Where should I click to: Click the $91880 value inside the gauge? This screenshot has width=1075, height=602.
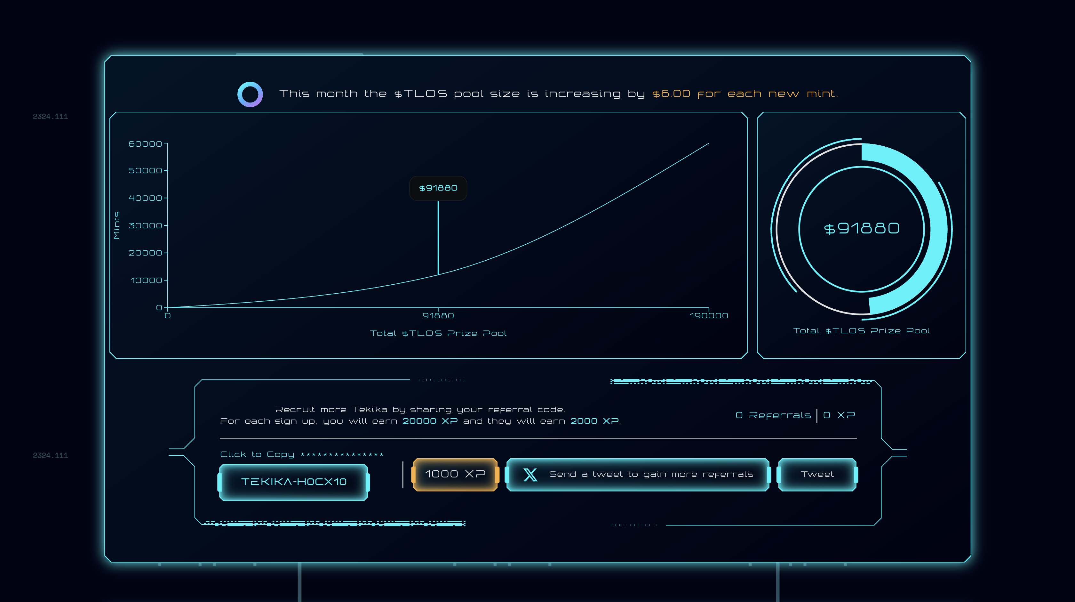[x=861, y=229]
